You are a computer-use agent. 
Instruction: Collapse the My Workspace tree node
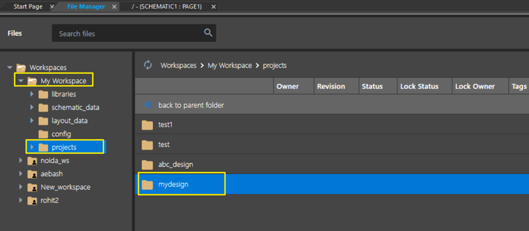click(x=21, y=81)
